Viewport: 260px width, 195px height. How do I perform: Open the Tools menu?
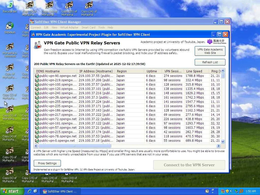(x=102, y=27)
